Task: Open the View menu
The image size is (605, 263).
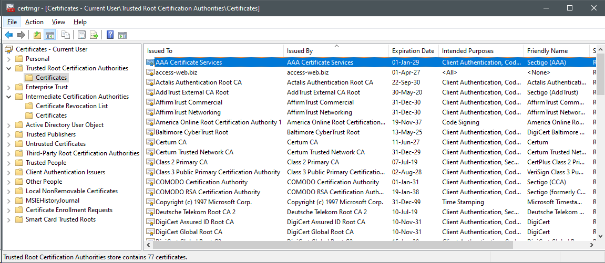Action: point(59,22)
